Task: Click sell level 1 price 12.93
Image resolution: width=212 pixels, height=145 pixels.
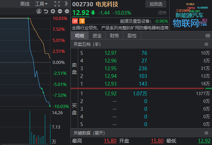Action: coord(110,84)
